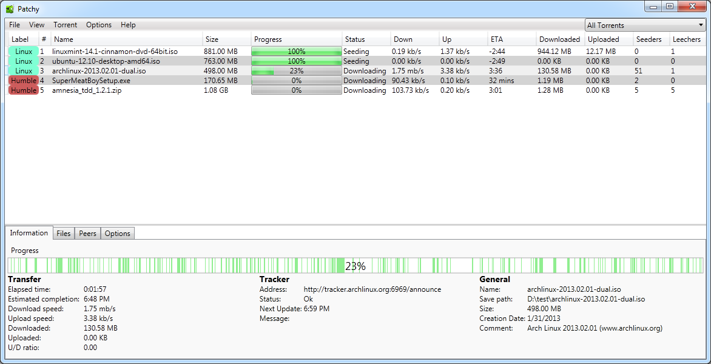The height and width of the screenshot is (364, 711).
Task: Click the progress bar of linuxmint torrent
Action: coord(297,52)
